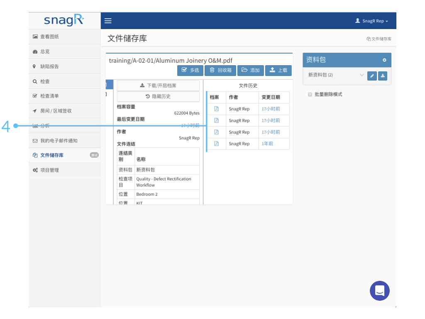Open PDF file icon in first history row
Image resolution: width=425 pixels, height=319 pixels.
point(216,109)
